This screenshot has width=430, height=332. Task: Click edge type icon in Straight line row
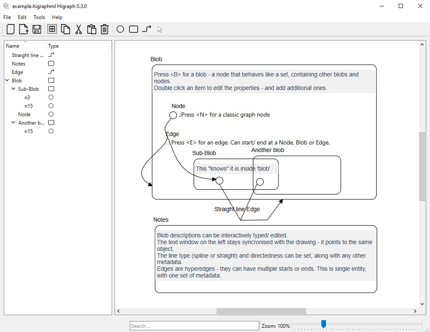pos(51,55)
